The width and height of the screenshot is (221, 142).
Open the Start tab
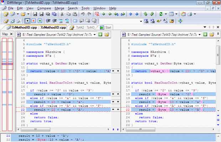click(106, 27)
